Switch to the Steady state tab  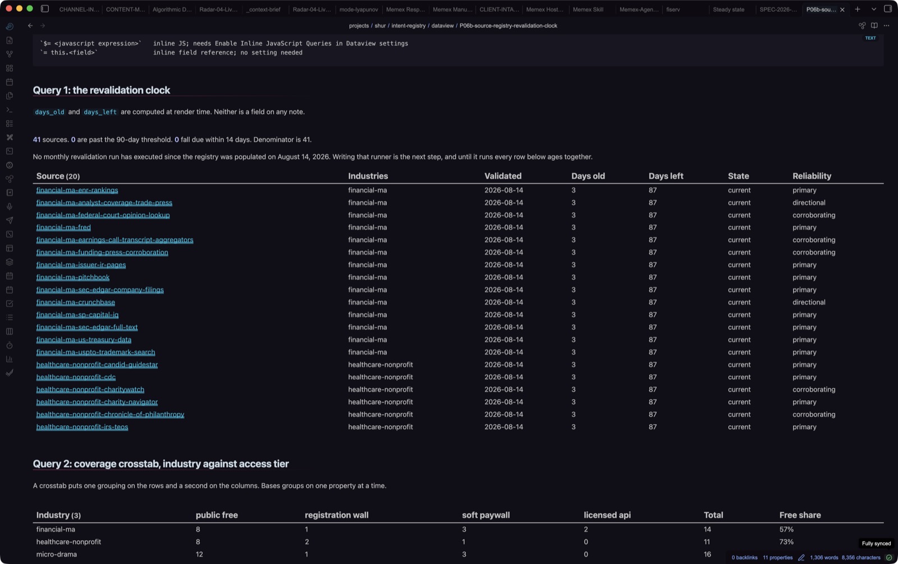(729, 10)
